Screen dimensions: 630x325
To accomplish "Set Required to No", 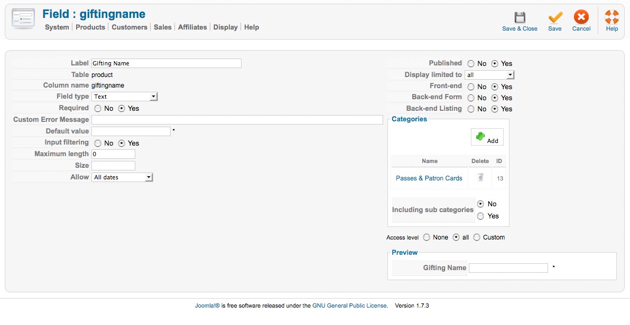I will pos(98,109).
